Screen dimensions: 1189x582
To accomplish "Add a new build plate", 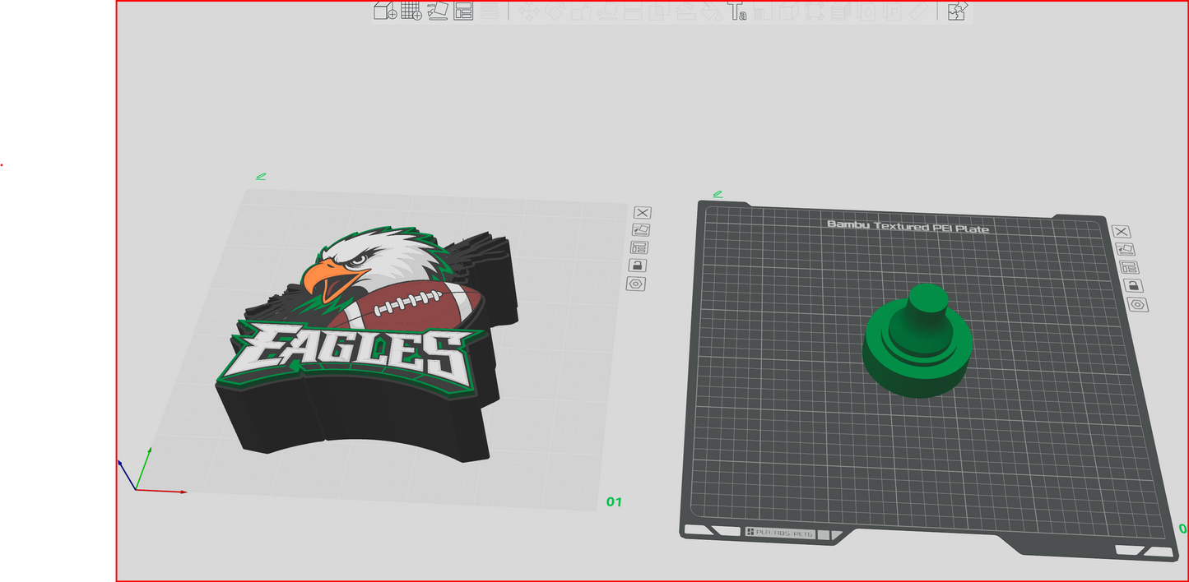I will (x=410, y=12).
